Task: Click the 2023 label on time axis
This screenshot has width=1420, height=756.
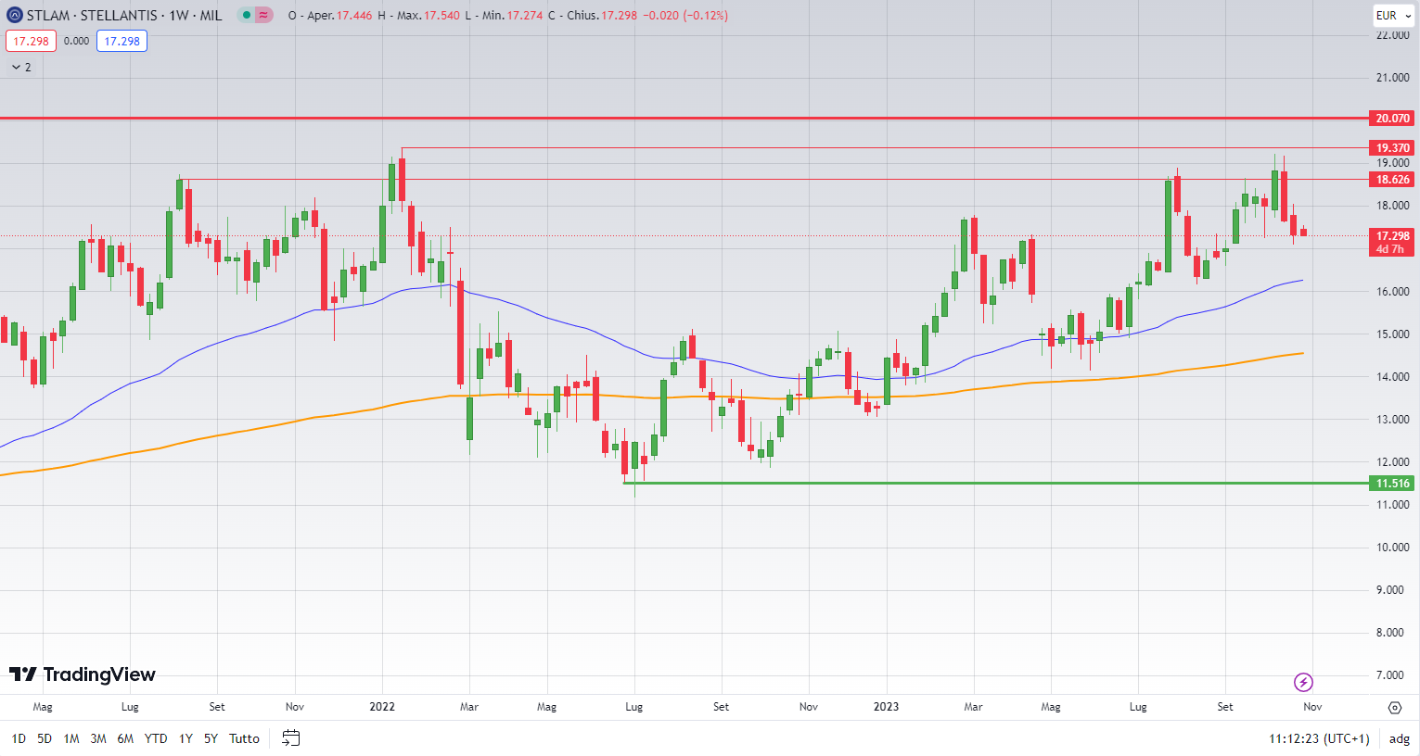Action: [886, 707]
